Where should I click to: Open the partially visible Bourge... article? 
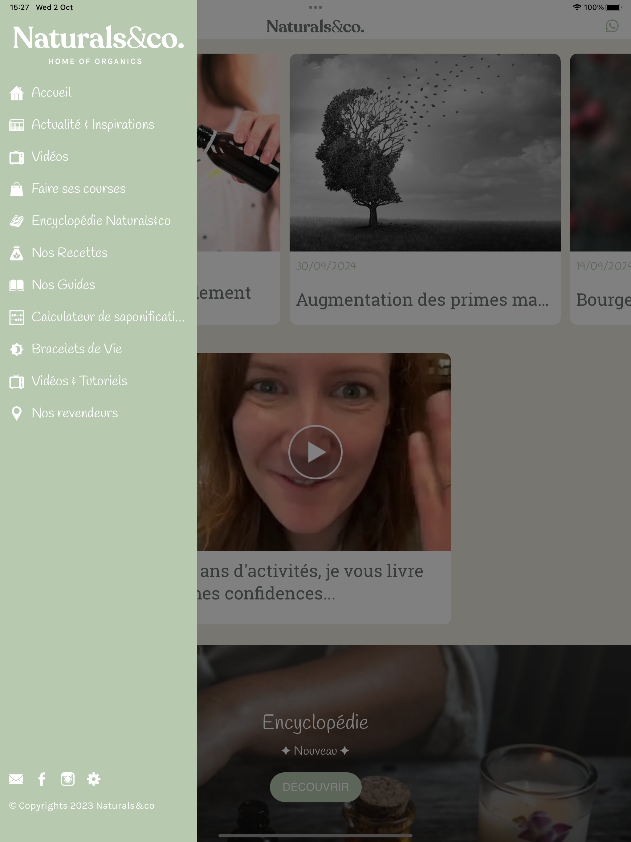(603, 300)
